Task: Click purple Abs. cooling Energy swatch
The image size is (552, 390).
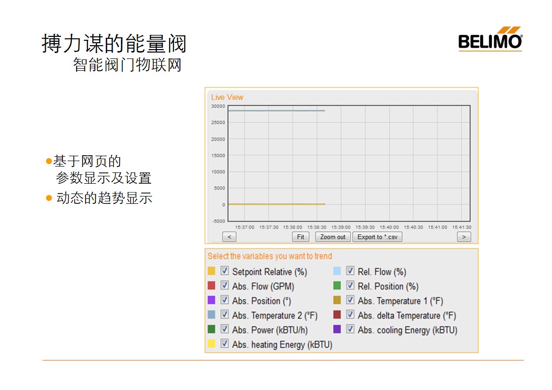Action: point(337,329)
